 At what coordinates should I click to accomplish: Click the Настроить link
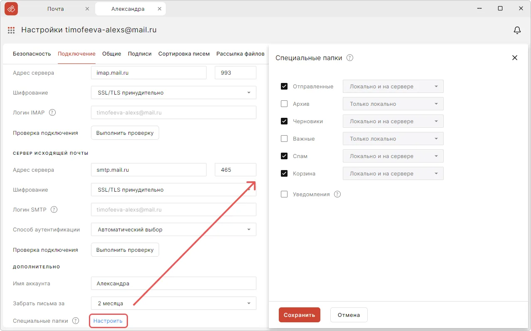pyautogui.click(x=108, y=321)
